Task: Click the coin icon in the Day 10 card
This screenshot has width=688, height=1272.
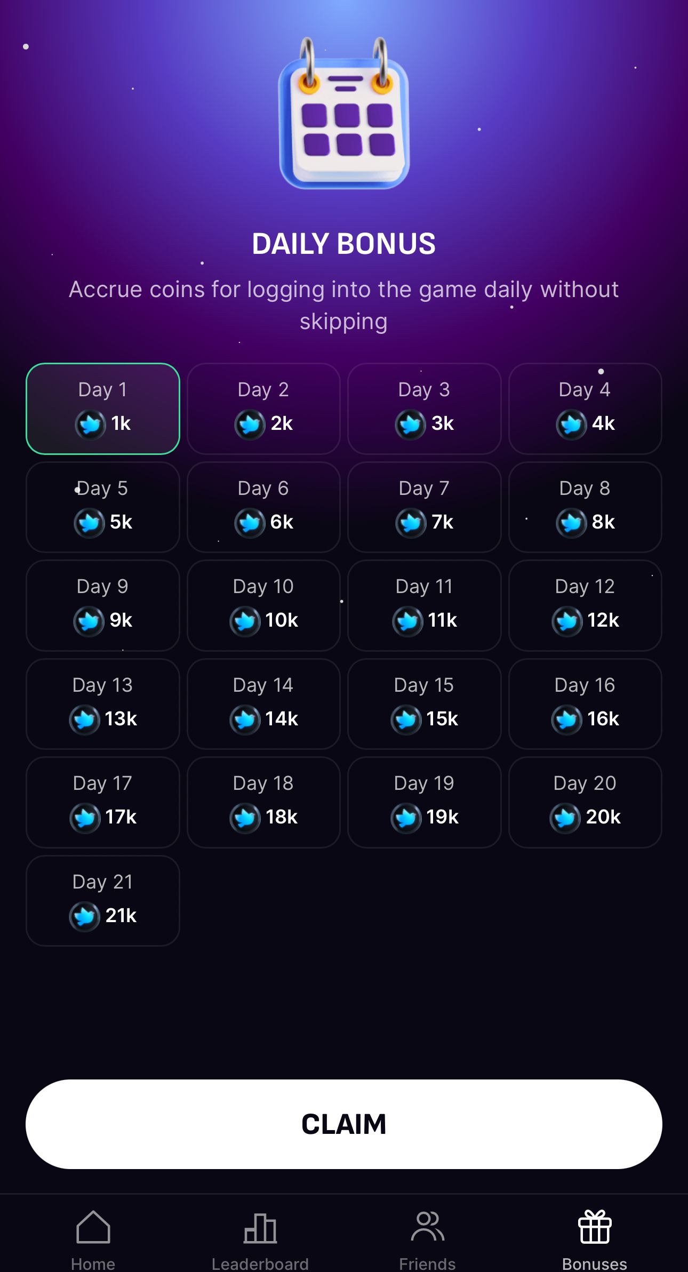Action: [x=245, y=620]
